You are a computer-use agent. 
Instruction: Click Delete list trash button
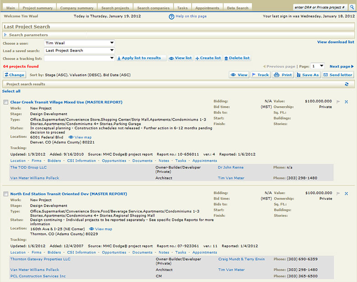237,58
